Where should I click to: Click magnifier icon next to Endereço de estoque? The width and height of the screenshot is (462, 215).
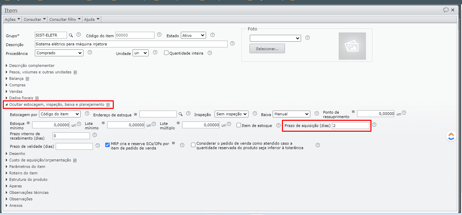click(180, 114)
